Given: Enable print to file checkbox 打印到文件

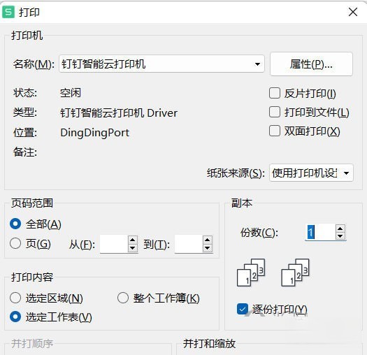Looking at the screenshot, I should 275,112.
